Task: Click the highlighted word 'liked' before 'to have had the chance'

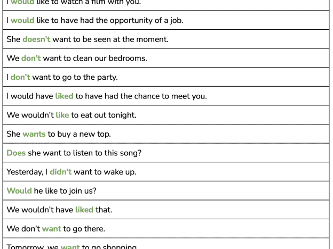Action: pyautogui.click(x=64, y=96)
